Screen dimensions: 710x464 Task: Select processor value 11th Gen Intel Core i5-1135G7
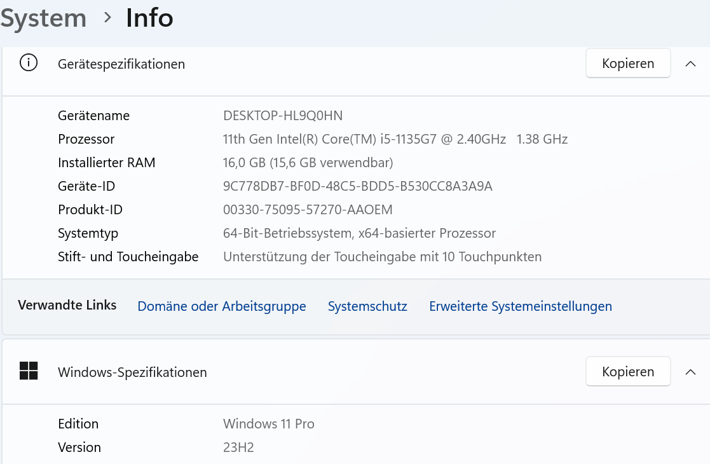tap(395, 139)
